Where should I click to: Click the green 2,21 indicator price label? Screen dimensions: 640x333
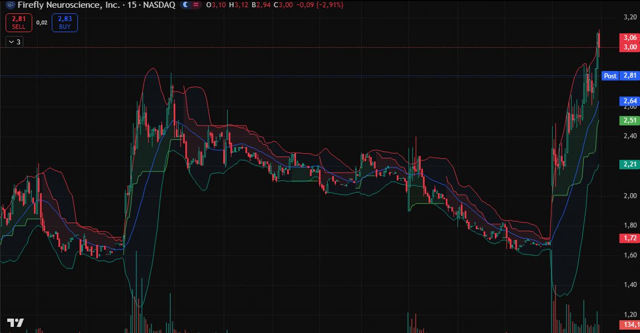point(630,164)
